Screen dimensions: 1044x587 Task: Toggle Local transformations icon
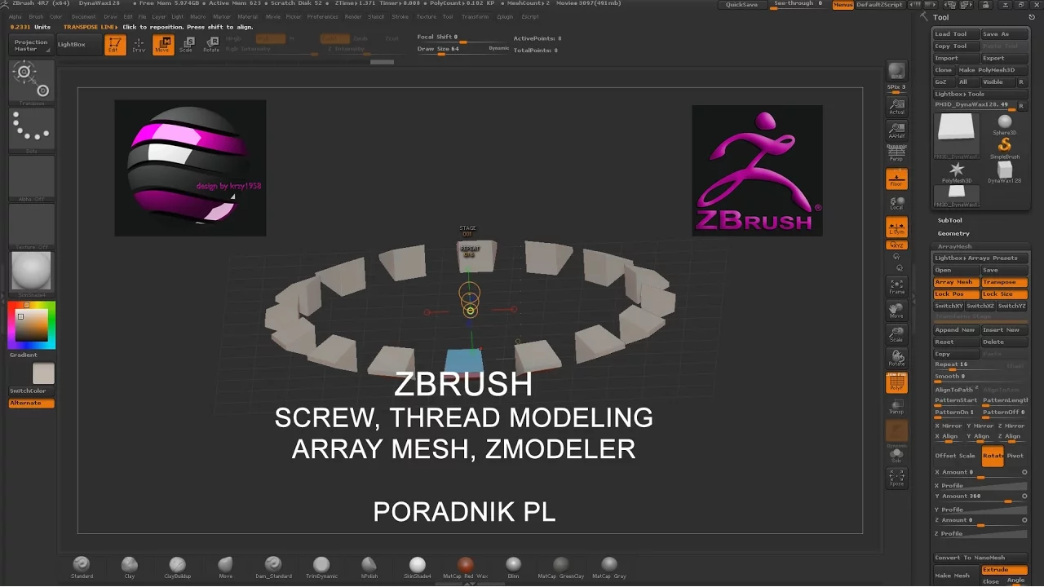tap(896, 203)
